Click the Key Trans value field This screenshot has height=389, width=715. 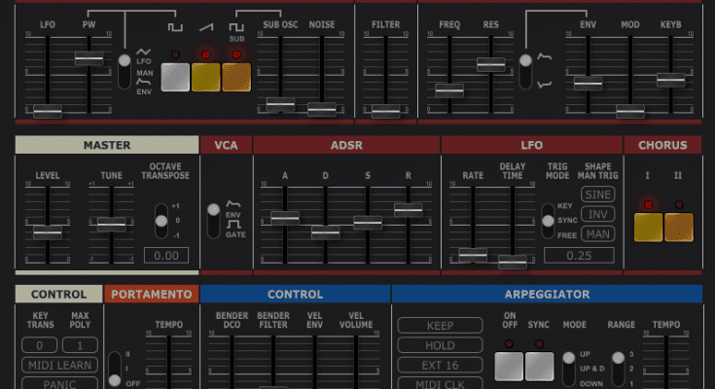pos(40,345)
